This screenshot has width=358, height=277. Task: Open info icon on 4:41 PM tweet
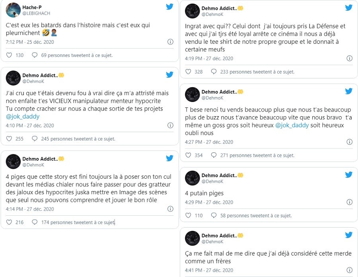tap(350, 270)
